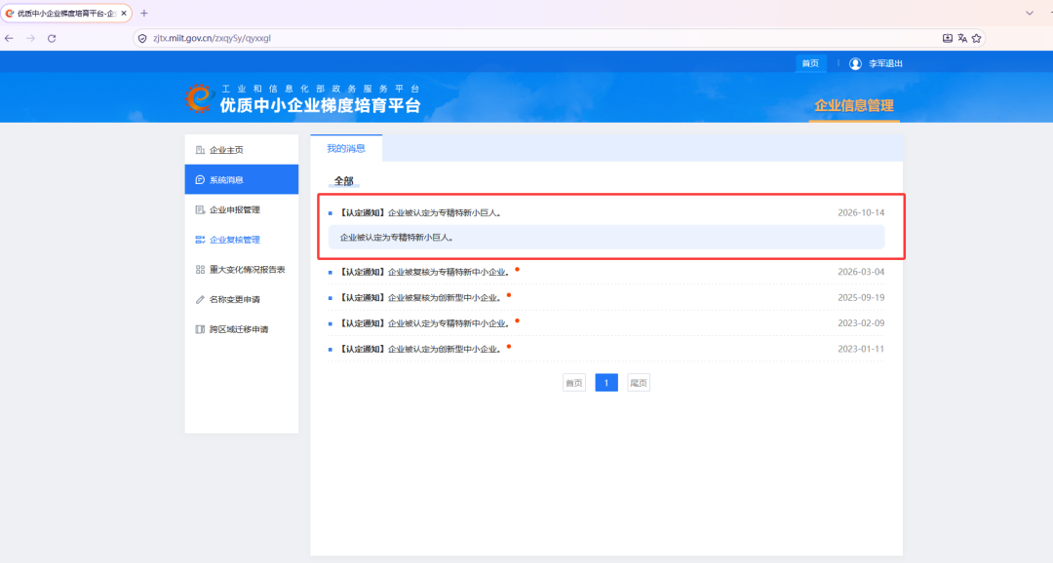
Task: Go to first page with 首页 pagination button
Action: point(574,383)
